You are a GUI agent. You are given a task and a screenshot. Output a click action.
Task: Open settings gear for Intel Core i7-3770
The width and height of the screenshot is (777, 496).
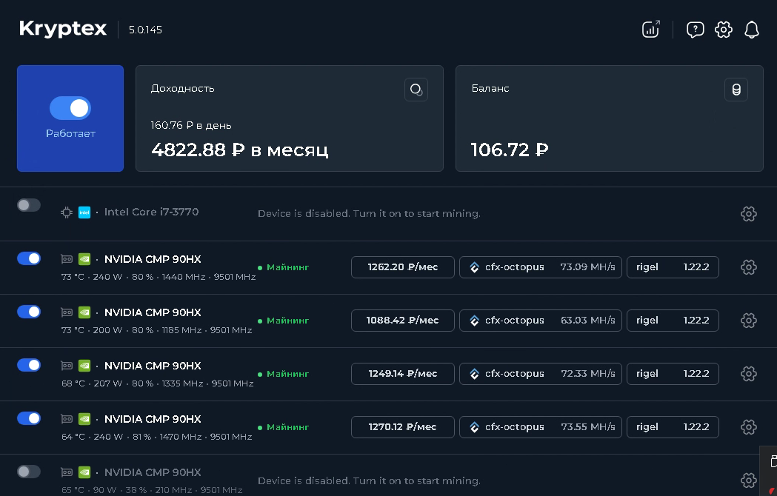748,214
